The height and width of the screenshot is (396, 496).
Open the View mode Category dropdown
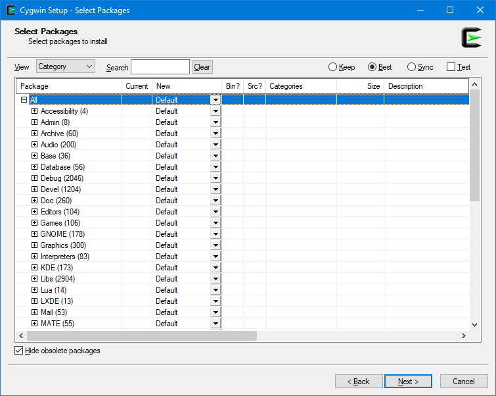click(x=66, y=66)
